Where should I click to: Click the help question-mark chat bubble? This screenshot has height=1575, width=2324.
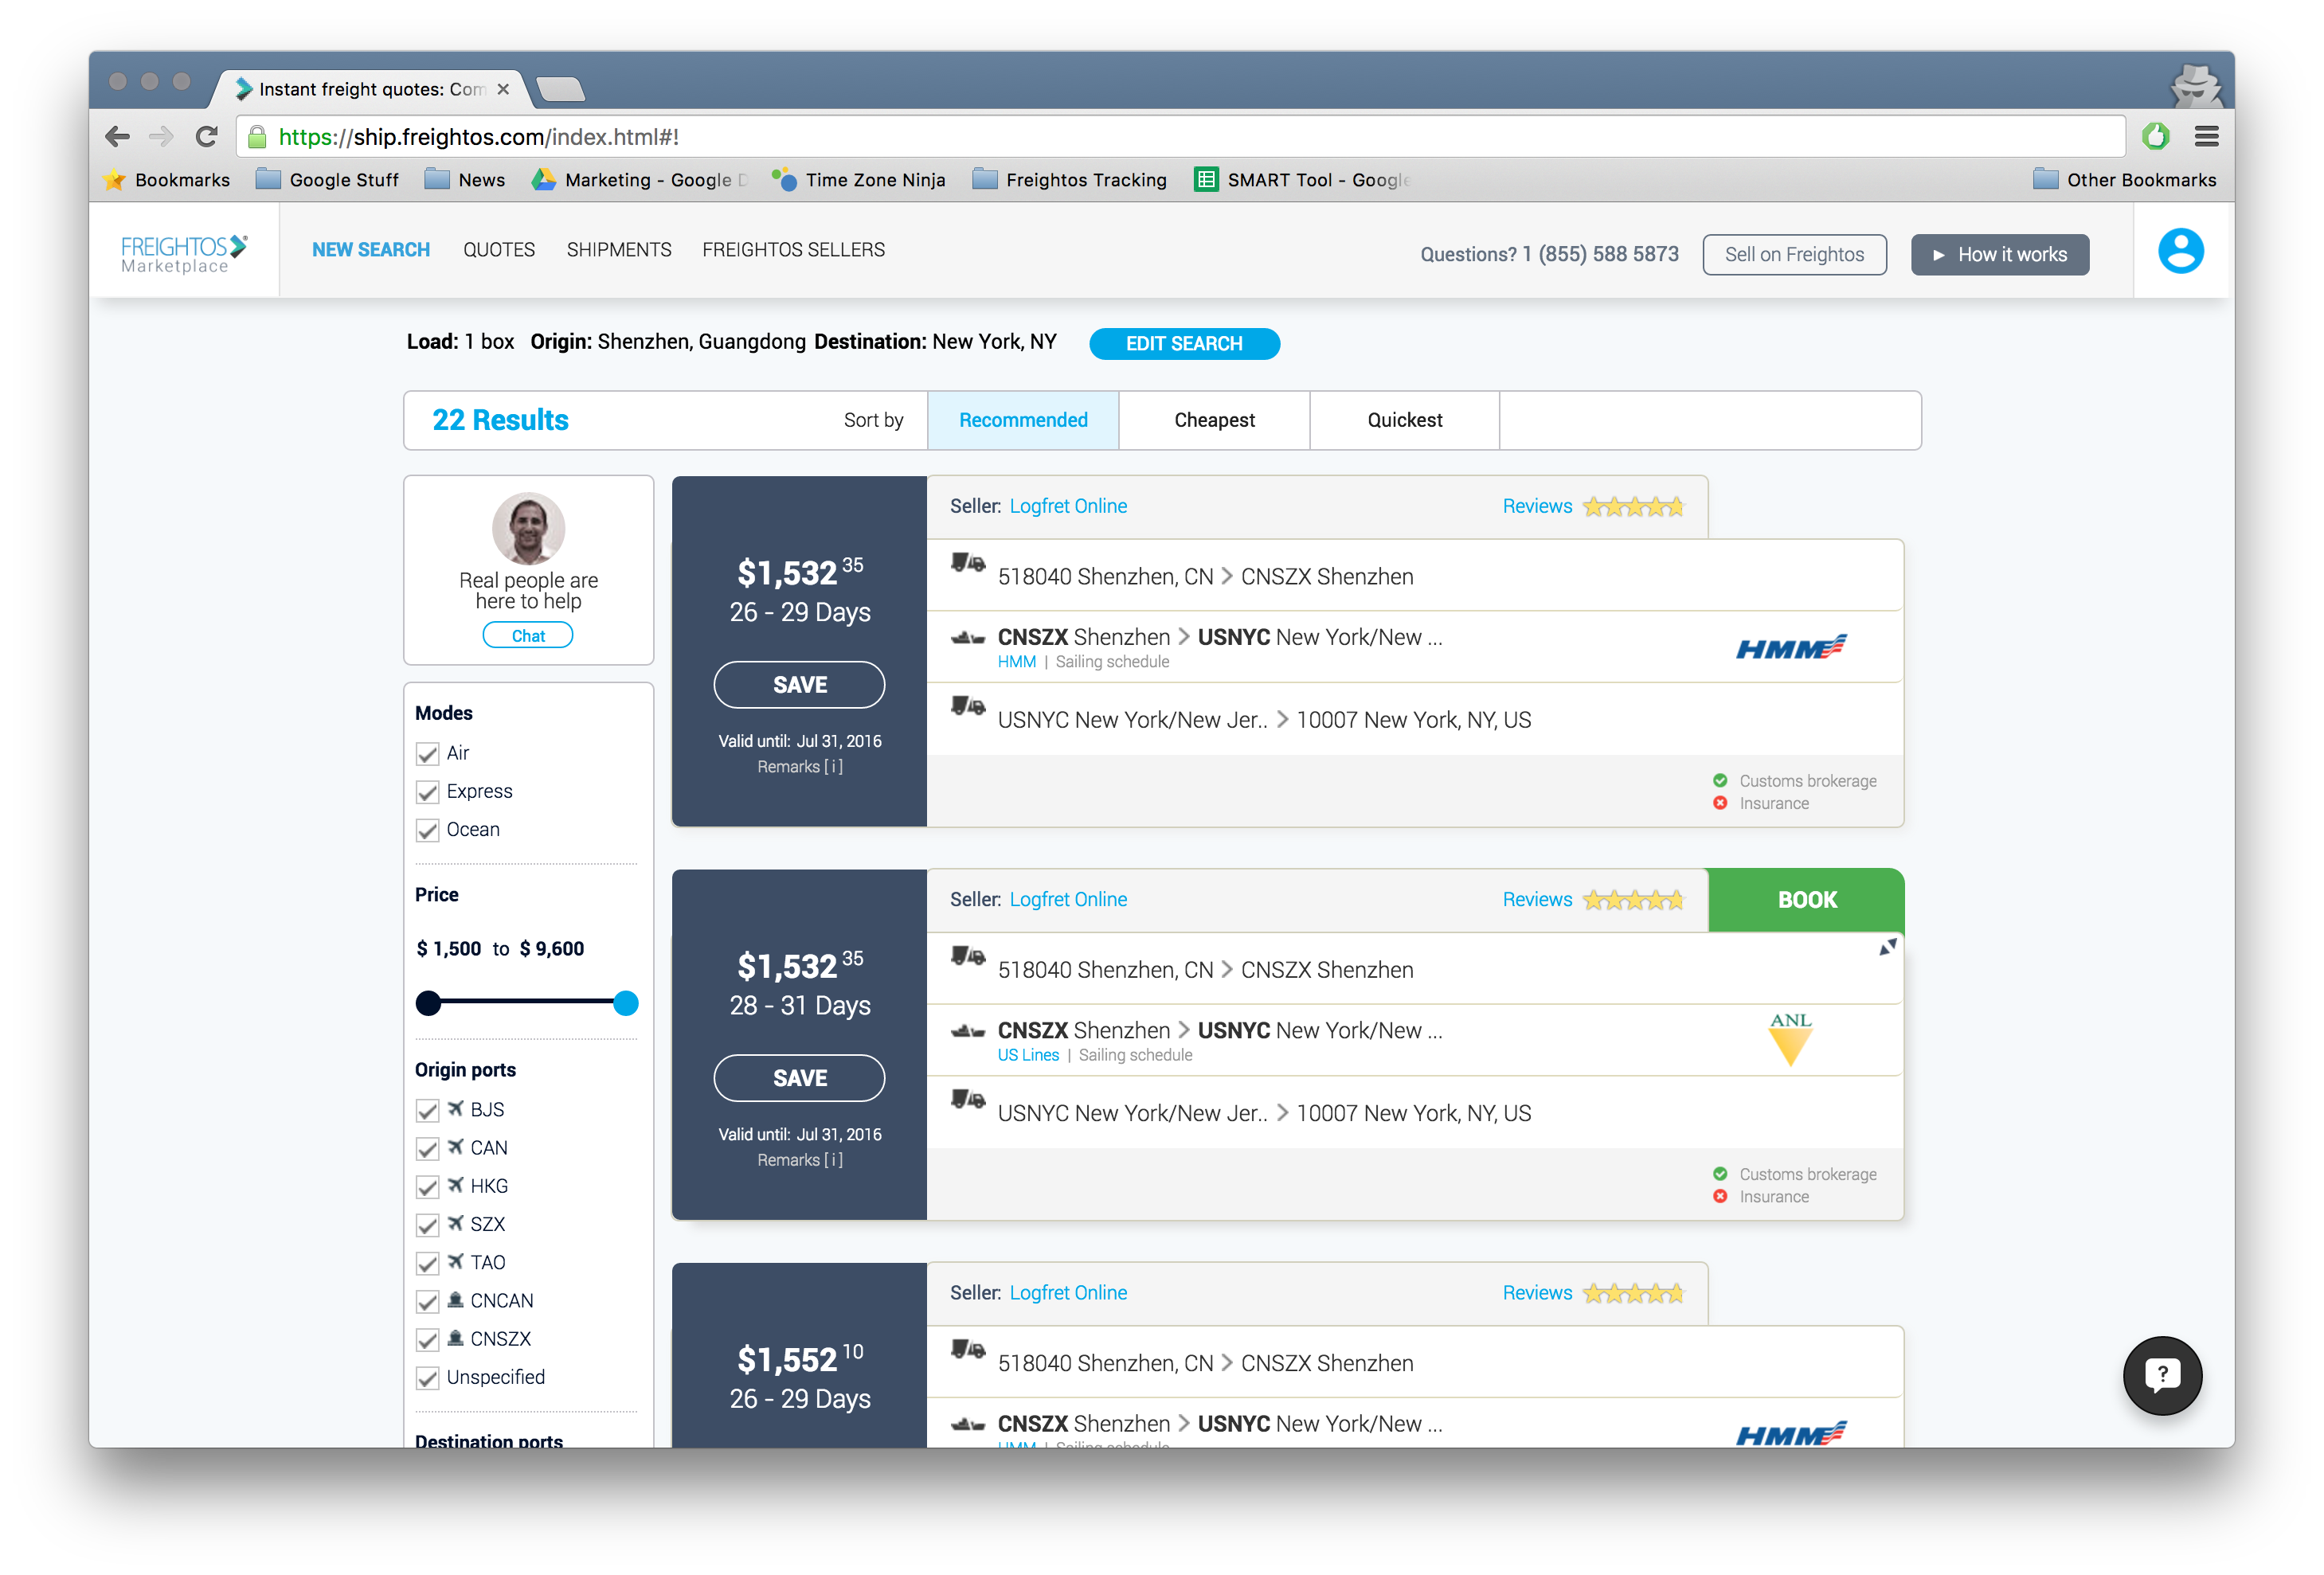point(2162,1375)
